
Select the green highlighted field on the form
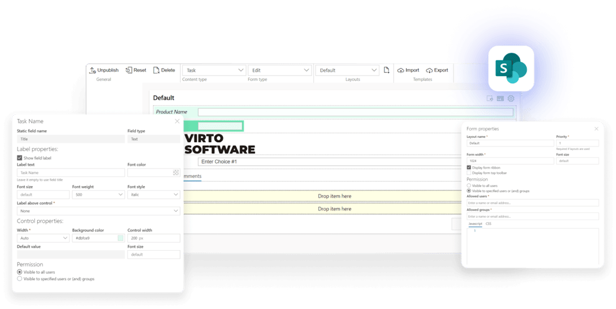[x=214, y=126]
